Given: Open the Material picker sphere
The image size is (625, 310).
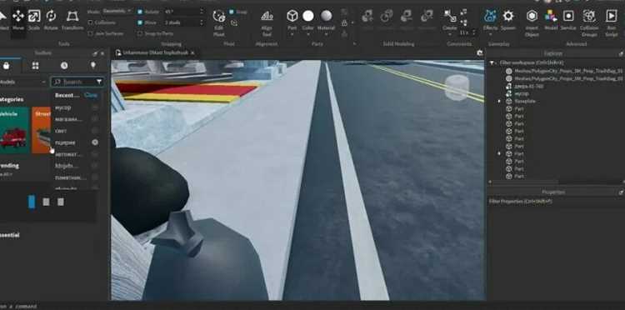Looking at the screenshot, I should (326, 17).
